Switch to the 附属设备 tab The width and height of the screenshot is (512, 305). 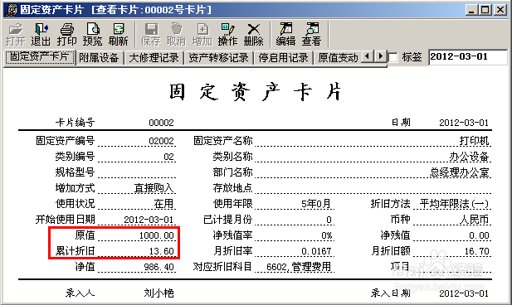(x=99, y=58)
